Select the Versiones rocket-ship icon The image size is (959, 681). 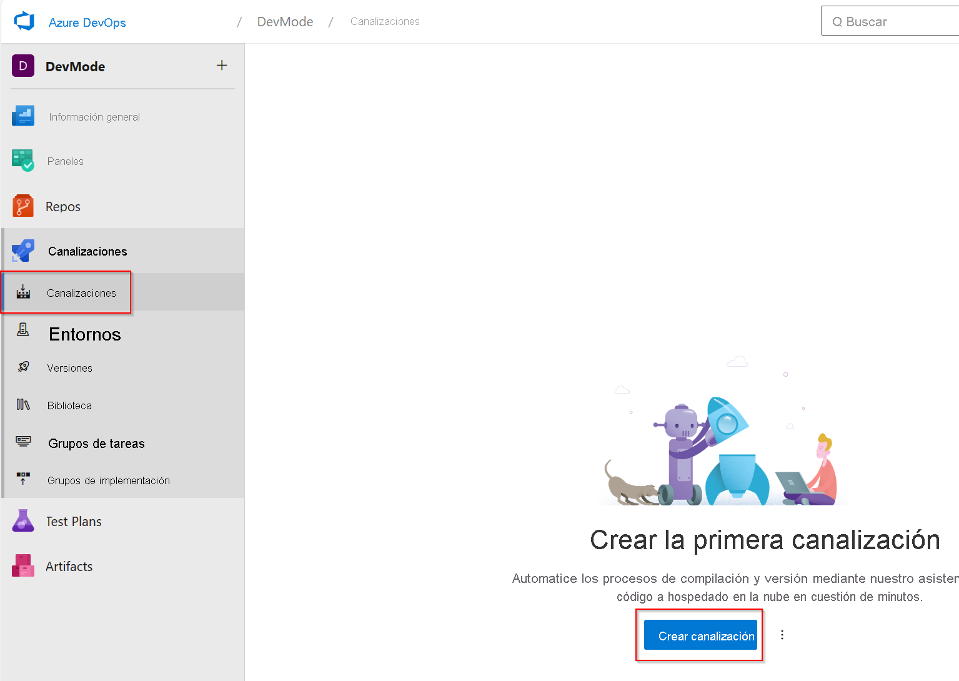tap(24, 367)
